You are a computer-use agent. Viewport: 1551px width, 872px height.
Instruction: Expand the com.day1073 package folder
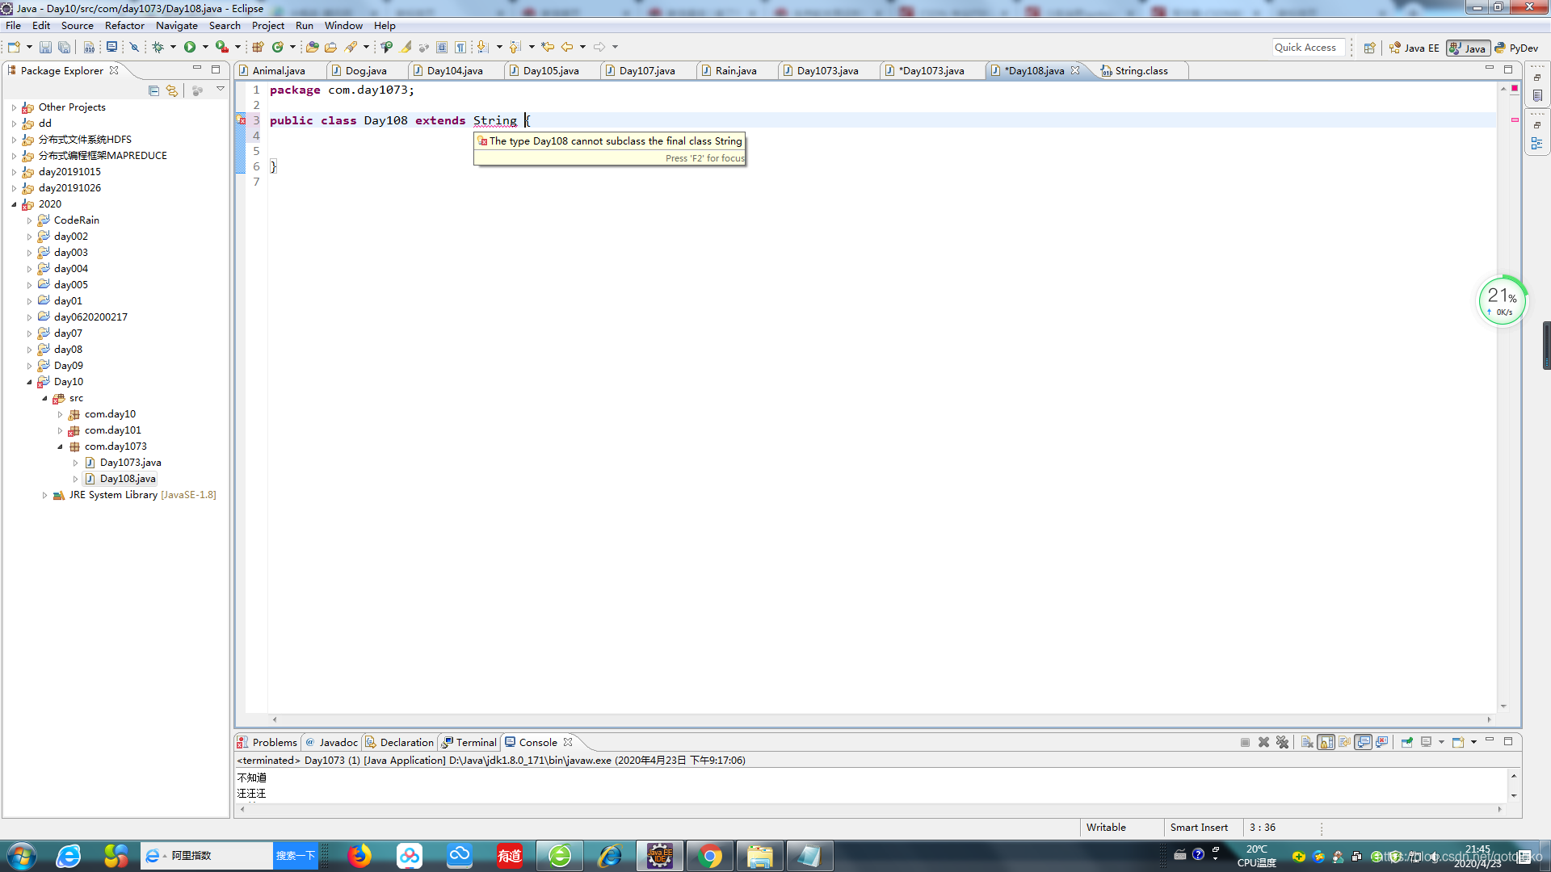pos(61,445)
